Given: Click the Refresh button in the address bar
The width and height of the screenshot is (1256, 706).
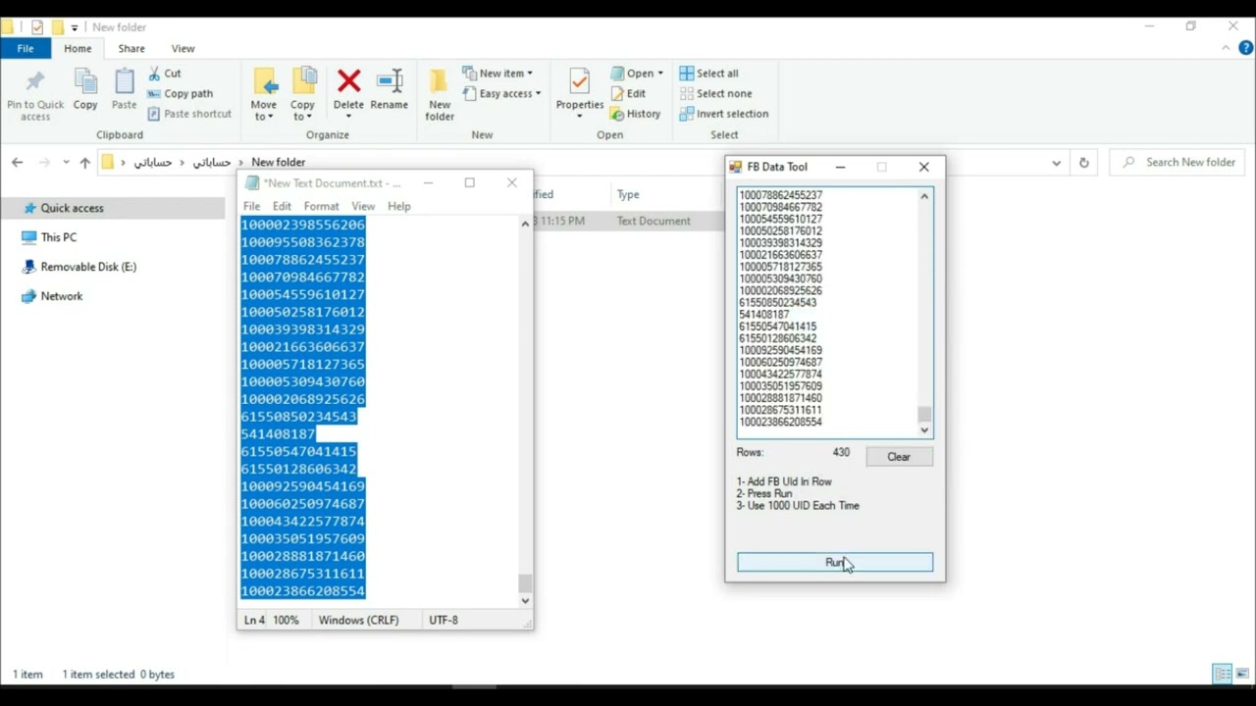Looking at the screenshot, I should 1083,163.
